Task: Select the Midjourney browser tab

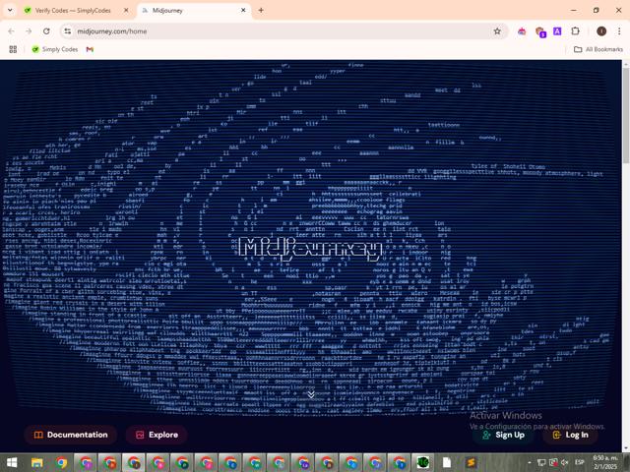Action: (x=189, y=11)
